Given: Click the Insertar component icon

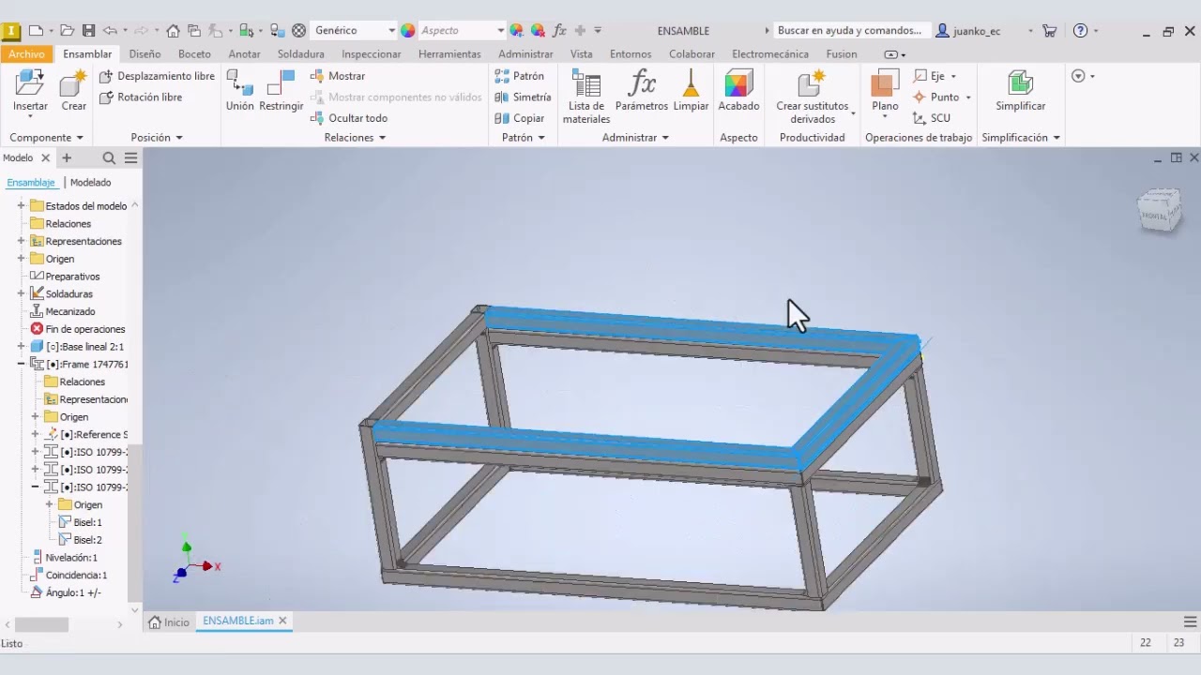Looking at the screenshot, I should click(x=30, y=83).
